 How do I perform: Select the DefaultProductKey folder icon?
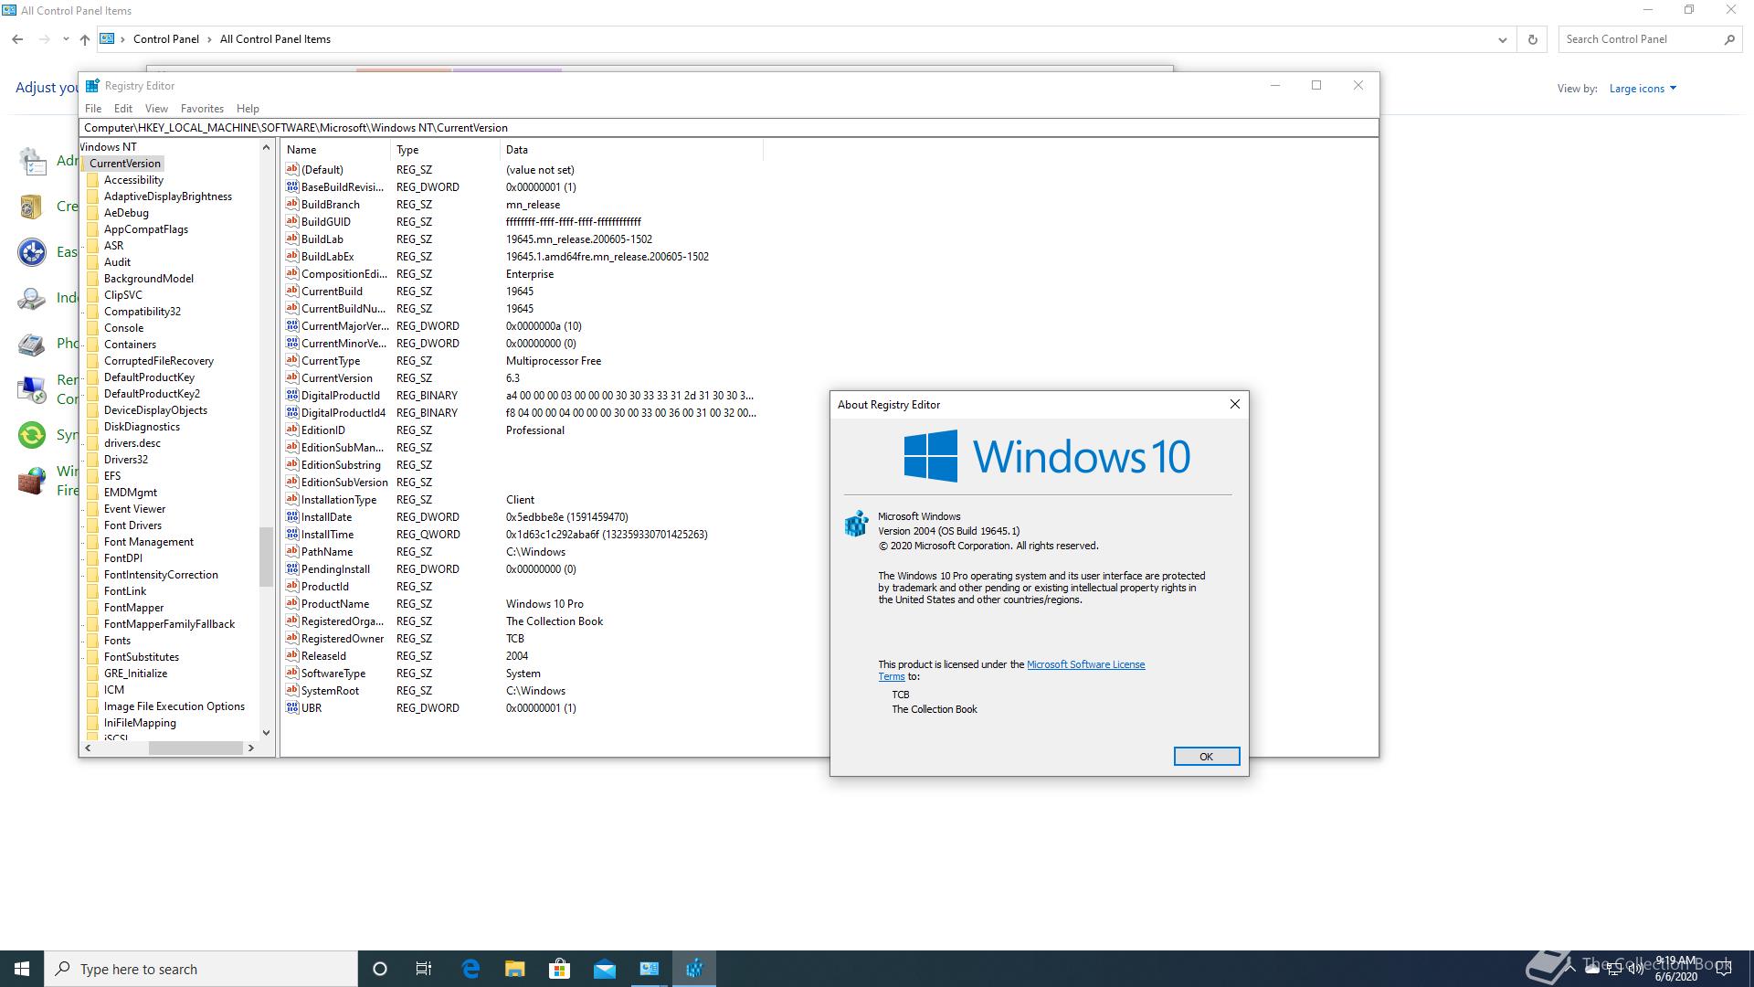[x=92, y=377]
